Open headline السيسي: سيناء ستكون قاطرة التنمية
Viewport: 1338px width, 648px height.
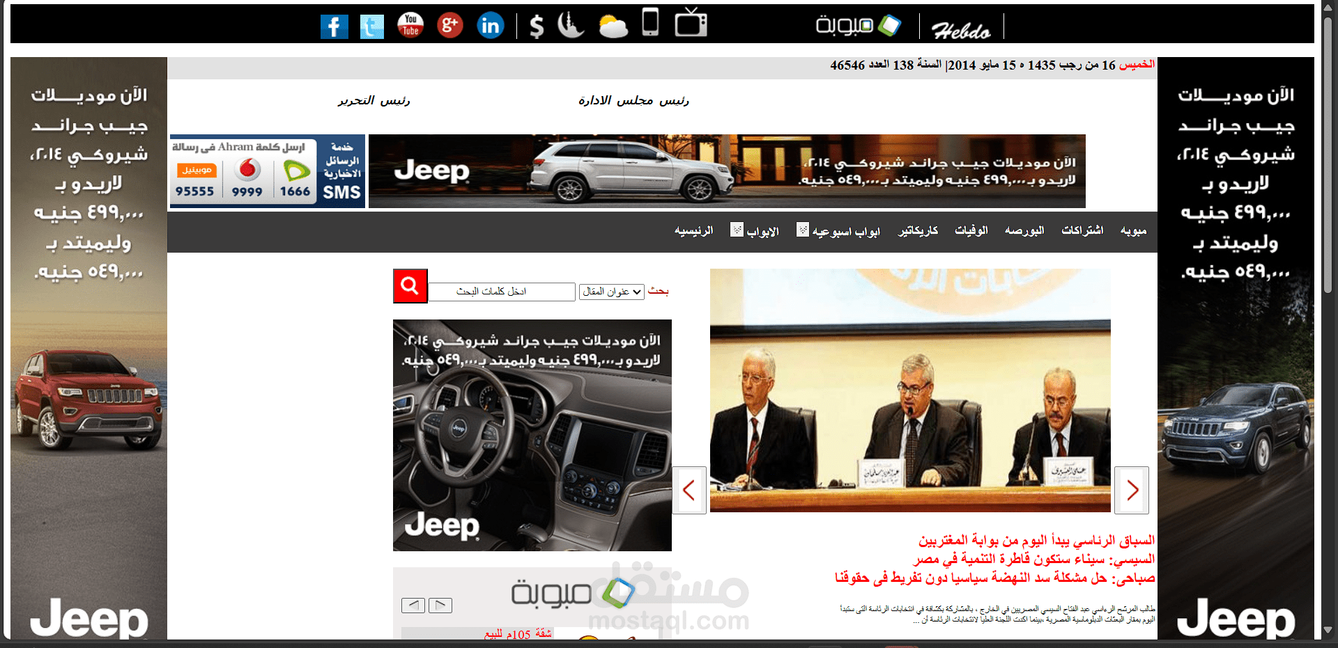pyautogui.click(x=1034, y=559)
